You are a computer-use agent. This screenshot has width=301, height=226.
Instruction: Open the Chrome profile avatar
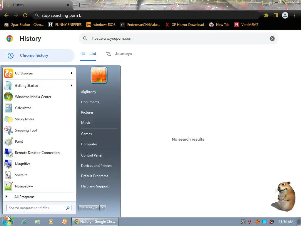285,15
